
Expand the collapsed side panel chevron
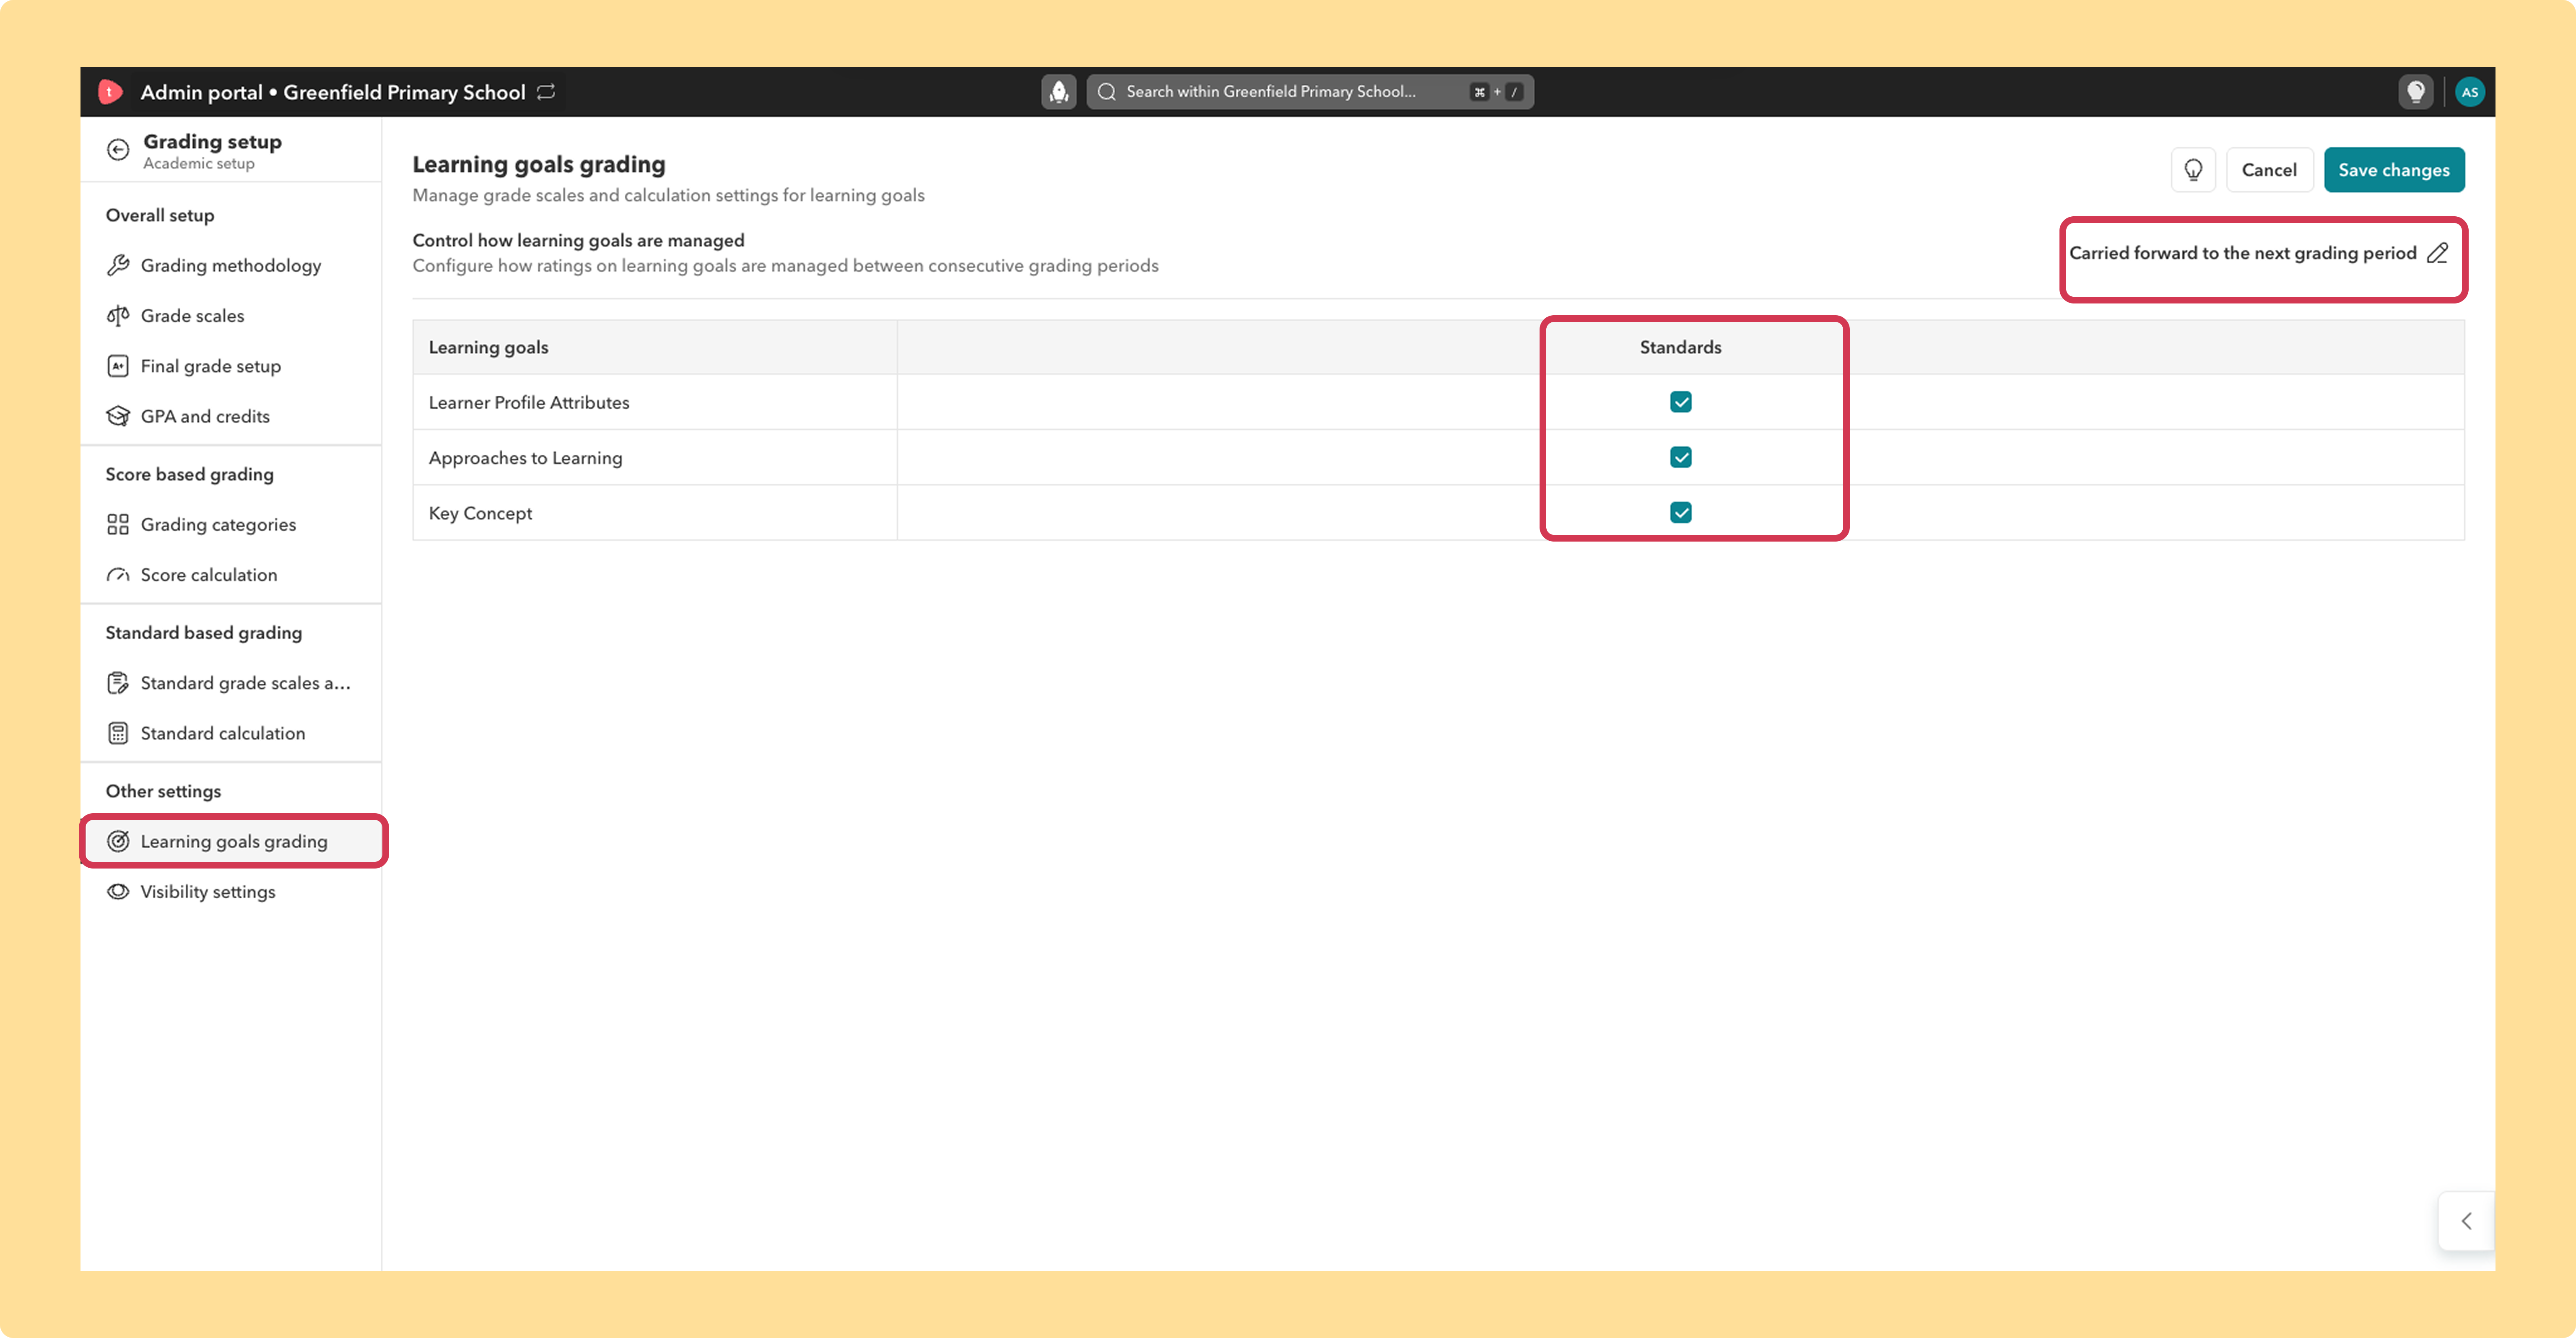[2466, 1221]
